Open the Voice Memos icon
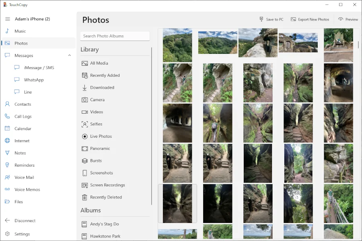This screenshot has width=362, height=241. [7, 190]
